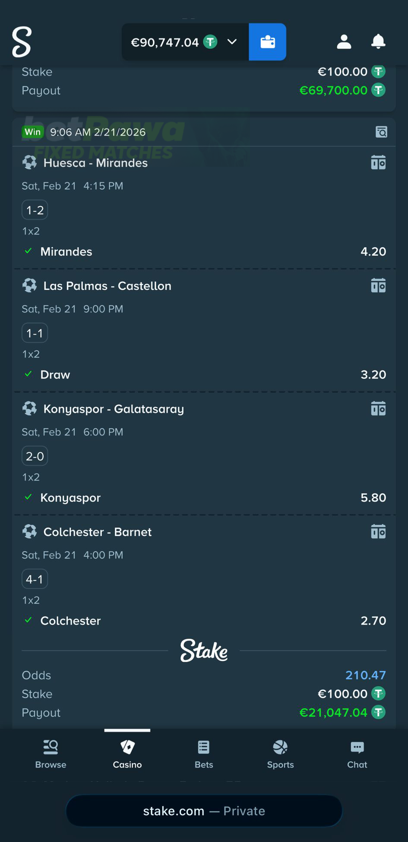Open scoreboard icon for Huesca - Mirandes

(x=378, y=163)
